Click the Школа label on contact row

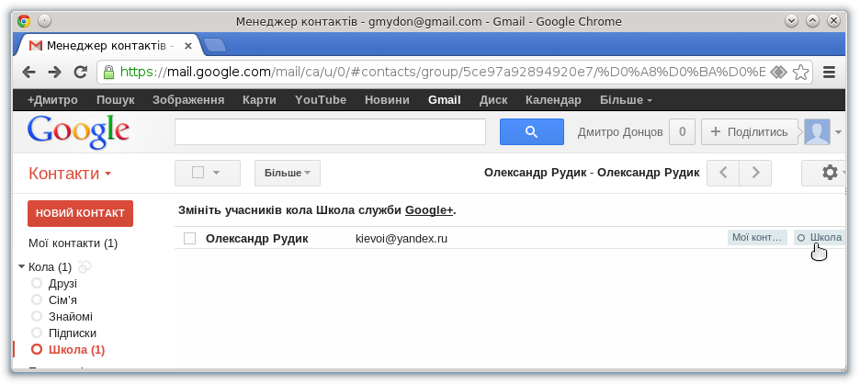click(x=819, y=238)
